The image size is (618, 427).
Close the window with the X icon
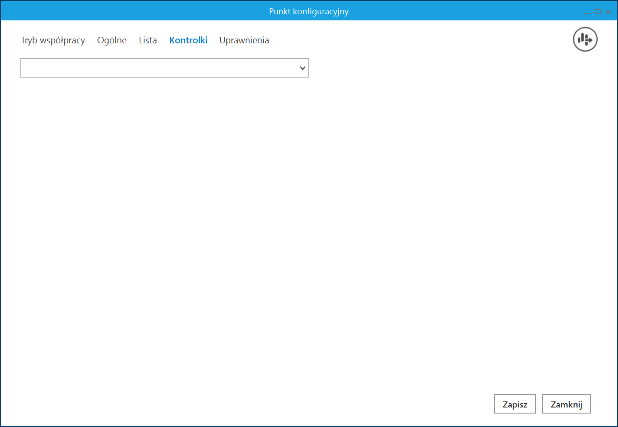pos(608,12)
